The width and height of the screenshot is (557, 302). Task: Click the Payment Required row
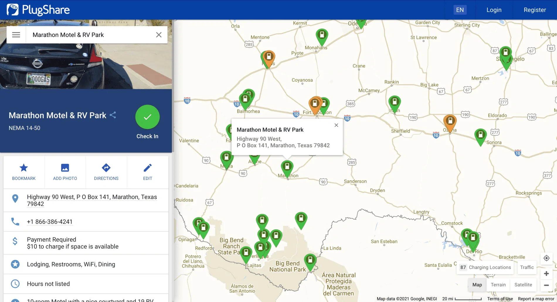86,243
